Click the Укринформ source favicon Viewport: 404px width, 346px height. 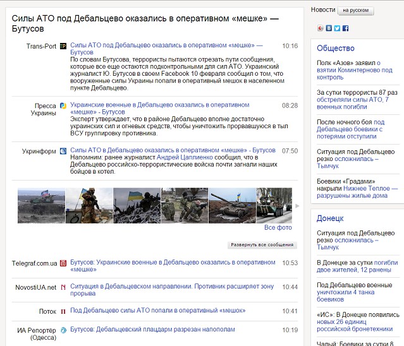click(63, 151)
